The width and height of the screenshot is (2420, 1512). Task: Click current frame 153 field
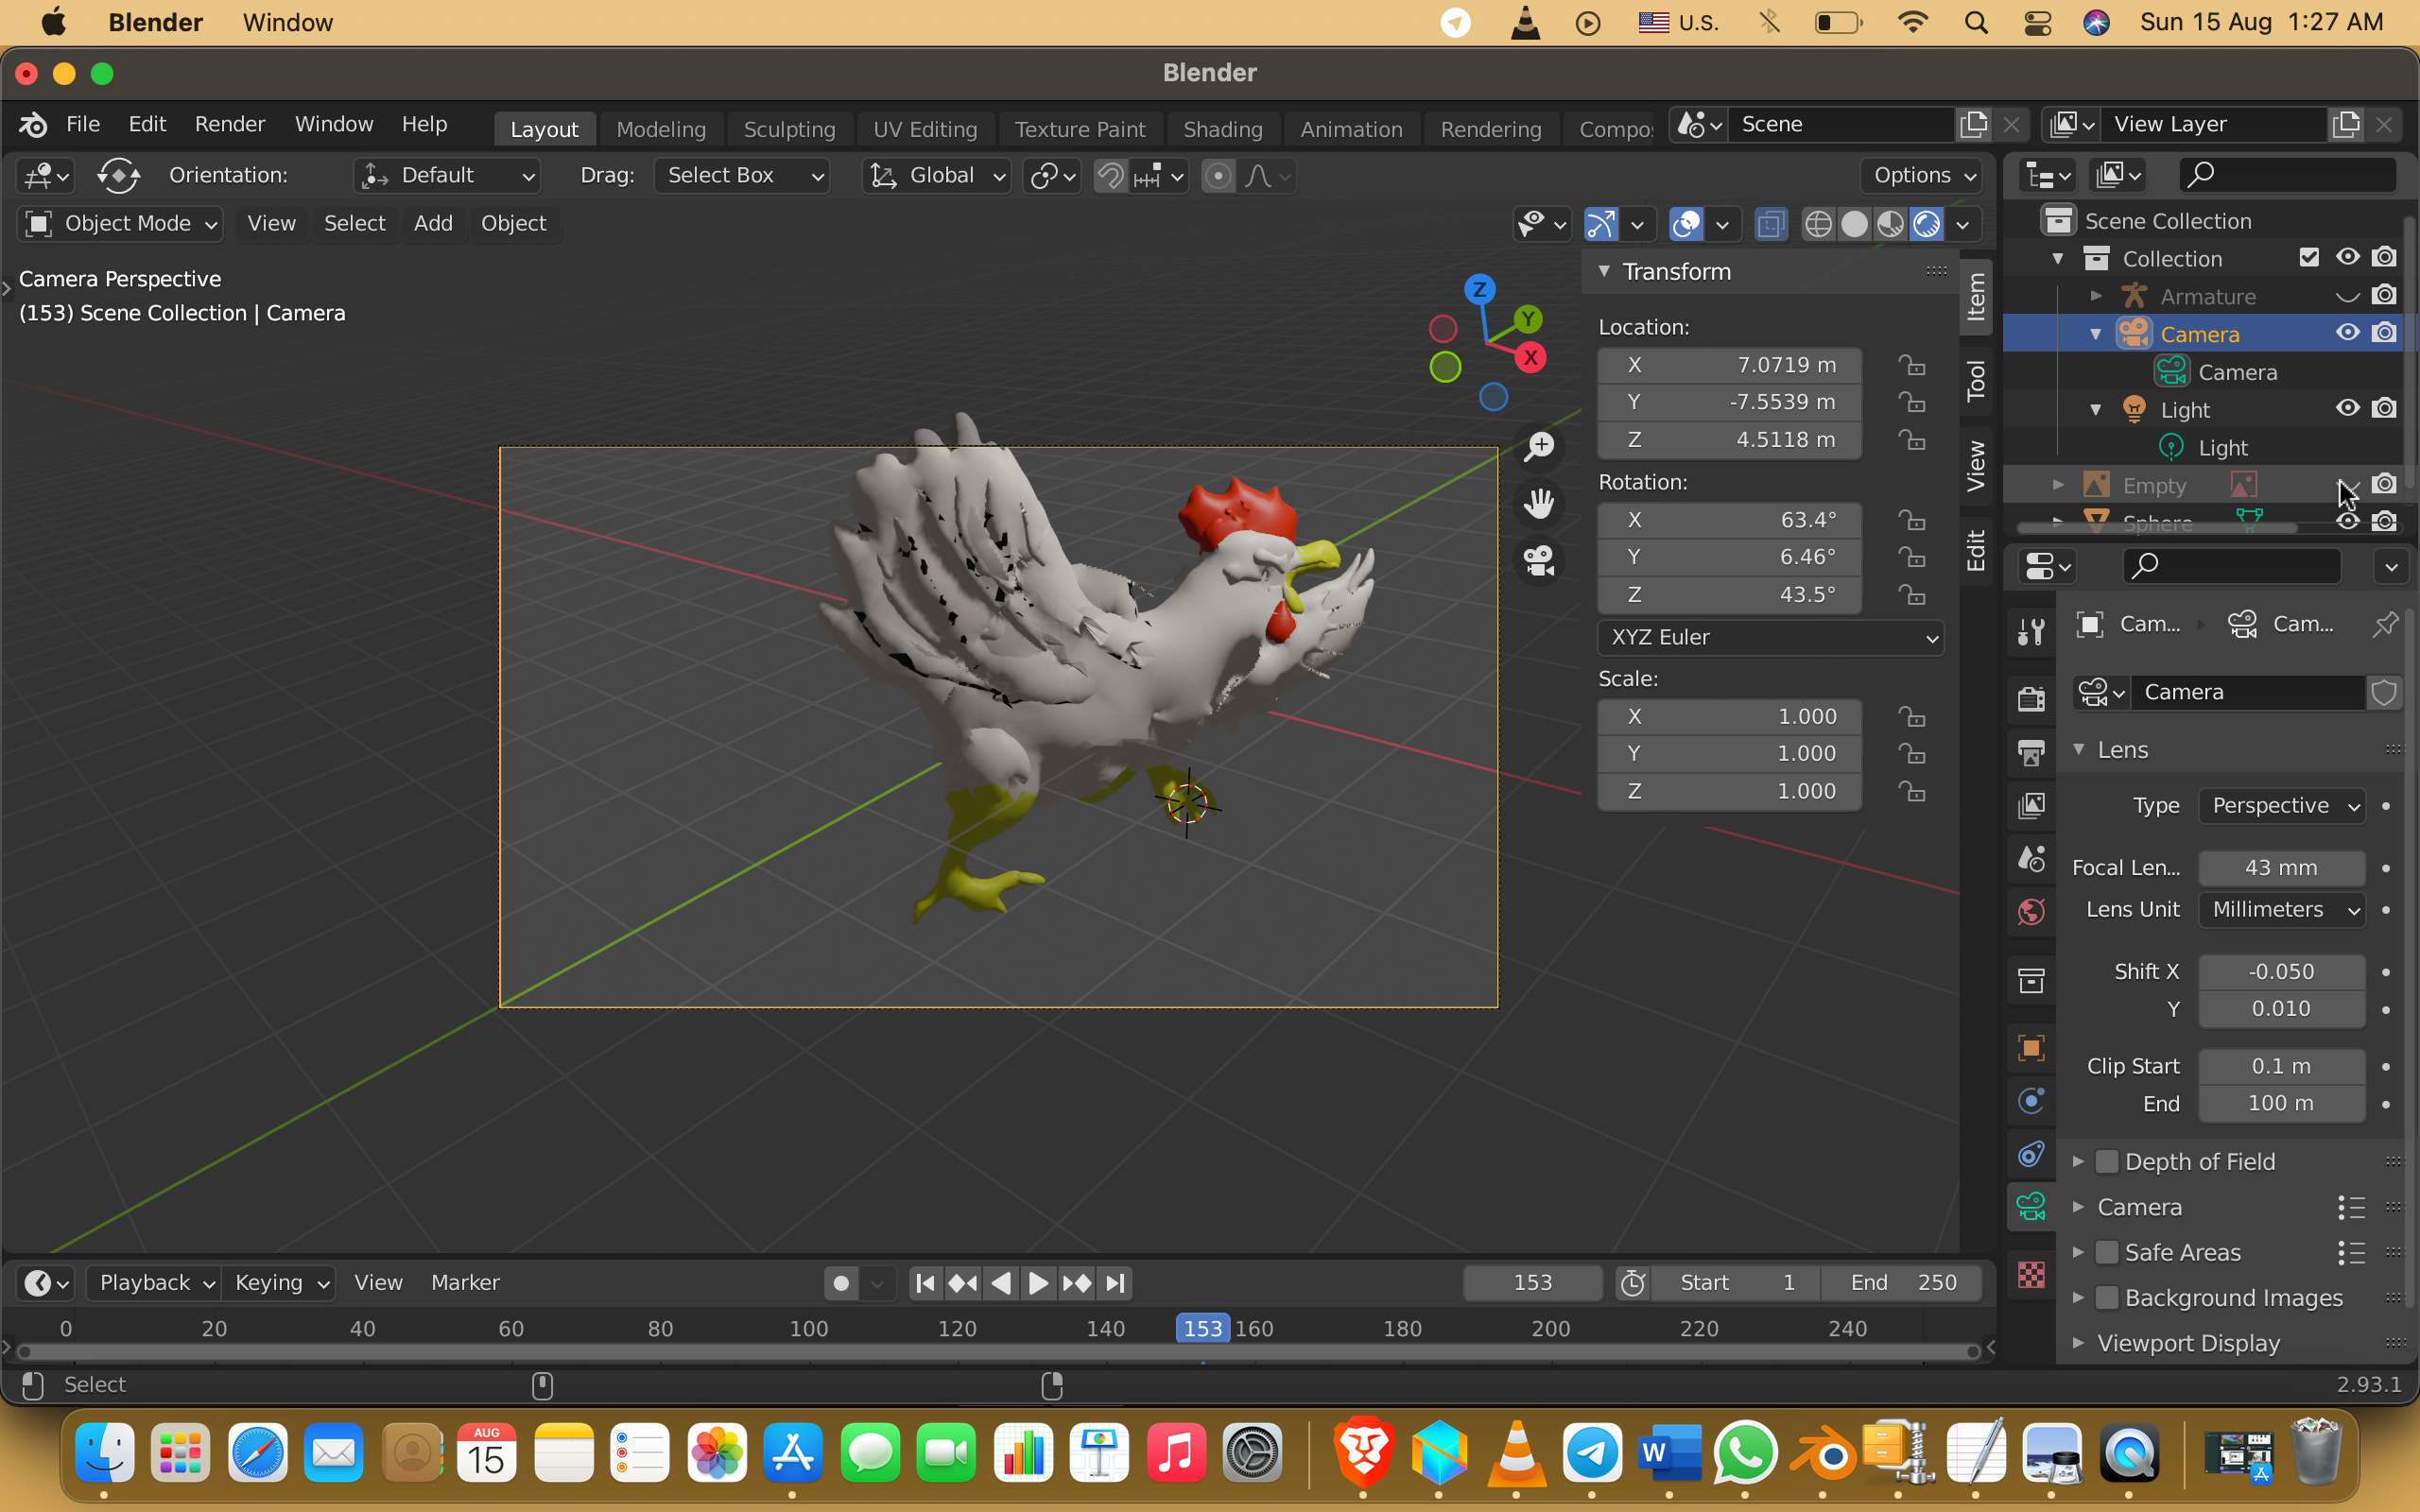(1532, 1283)
